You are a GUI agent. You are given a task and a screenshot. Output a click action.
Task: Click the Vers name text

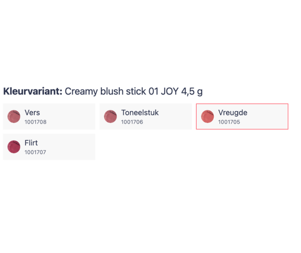click(32, 113)
